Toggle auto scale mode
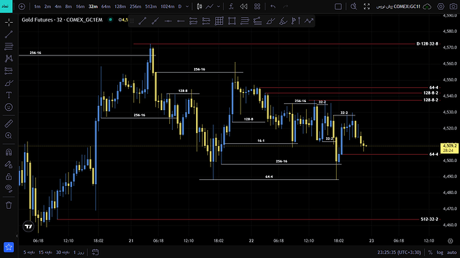This screenshot has width=460, height=258. 452,252
